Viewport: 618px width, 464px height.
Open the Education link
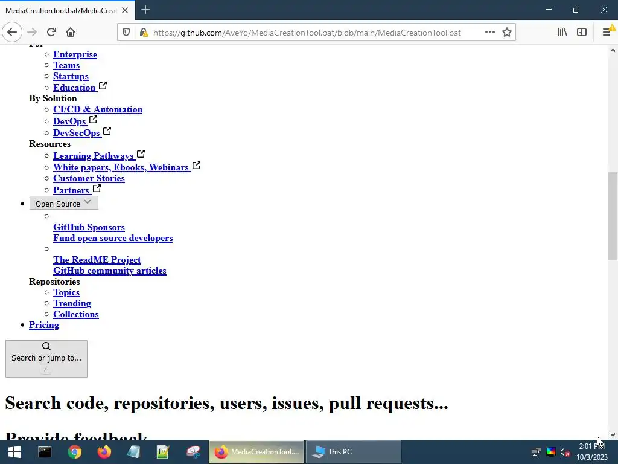coord(74,88)
